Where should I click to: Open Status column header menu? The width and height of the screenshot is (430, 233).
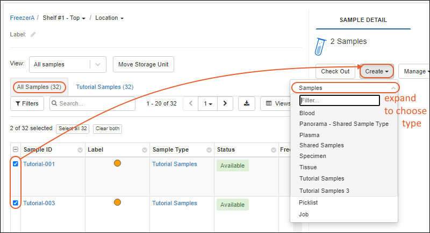point(271,150)
